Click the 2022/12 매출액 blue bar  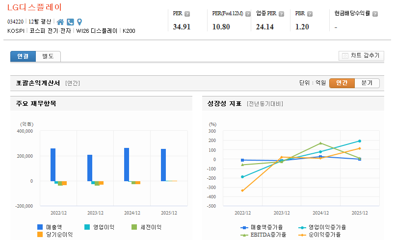coord(53,165)
